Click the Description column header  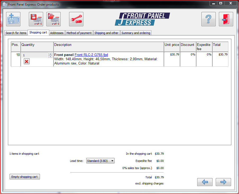[x=109, y=47]
